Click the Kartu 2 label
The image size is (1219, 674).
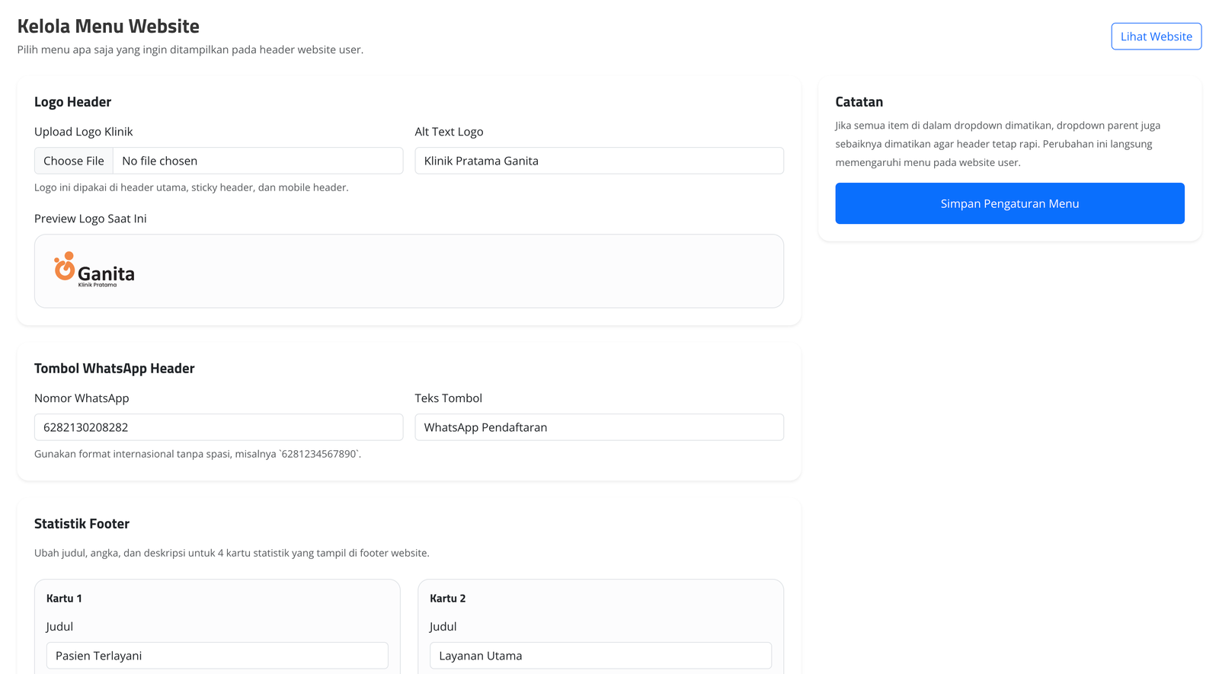(x=447, y=599)
